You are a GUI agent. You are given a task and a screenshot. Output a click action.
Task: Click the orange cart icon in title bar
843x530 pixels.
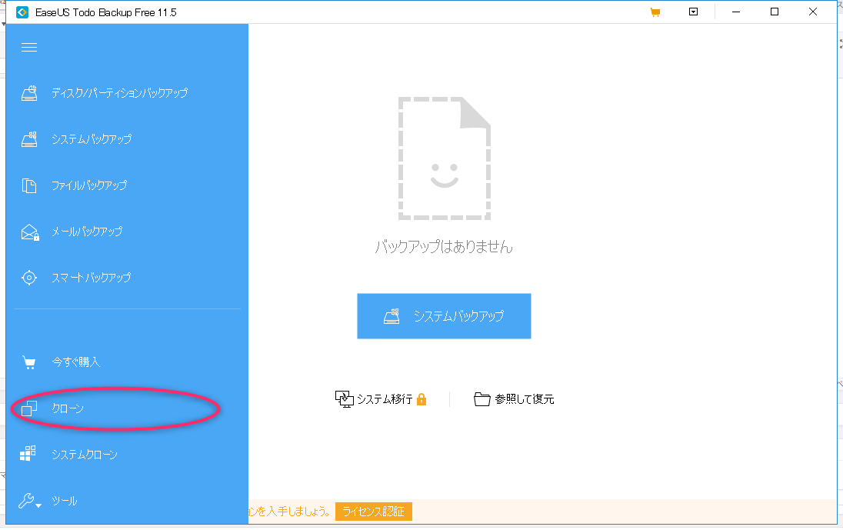(655, 12)
